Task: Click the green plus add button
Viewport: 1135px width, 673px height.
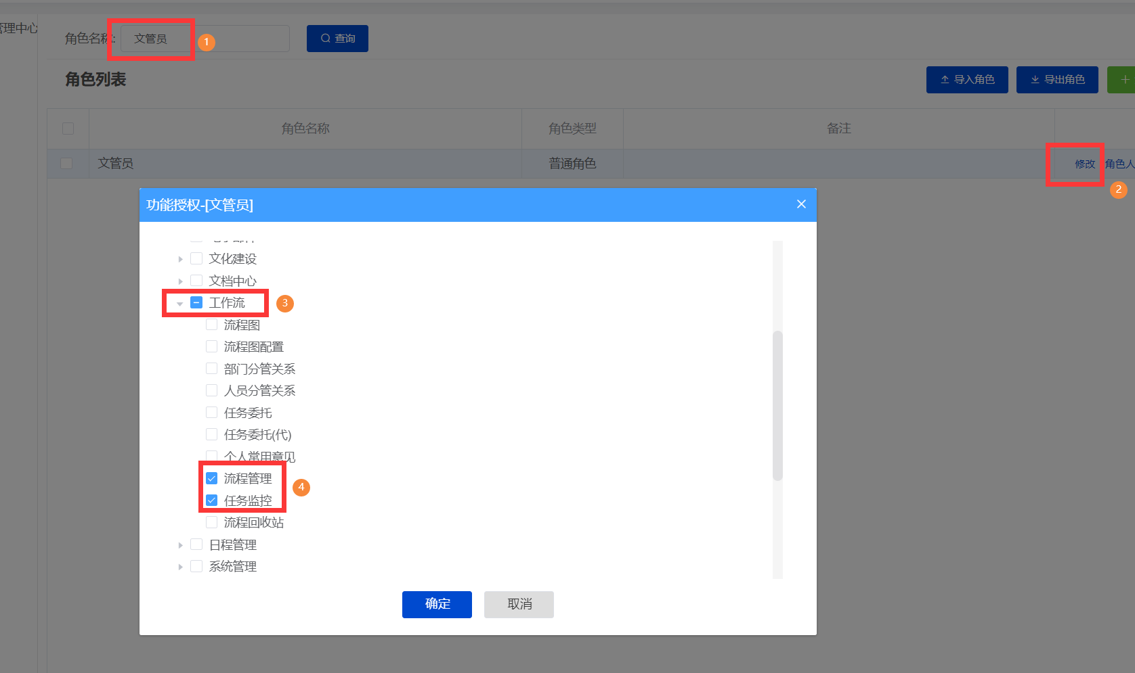Action: [x=1121, y=80]
